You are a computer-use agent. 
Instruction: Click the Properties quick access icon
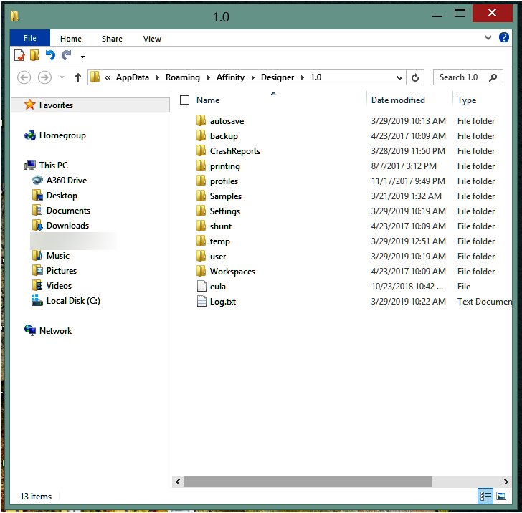pyautogui.click(x=19, y=55)
